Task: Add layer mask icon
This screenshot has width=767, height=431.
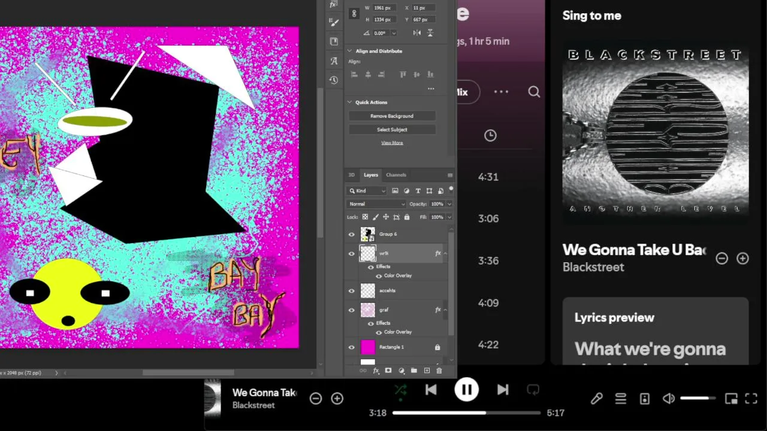Action: pos(388,371)
